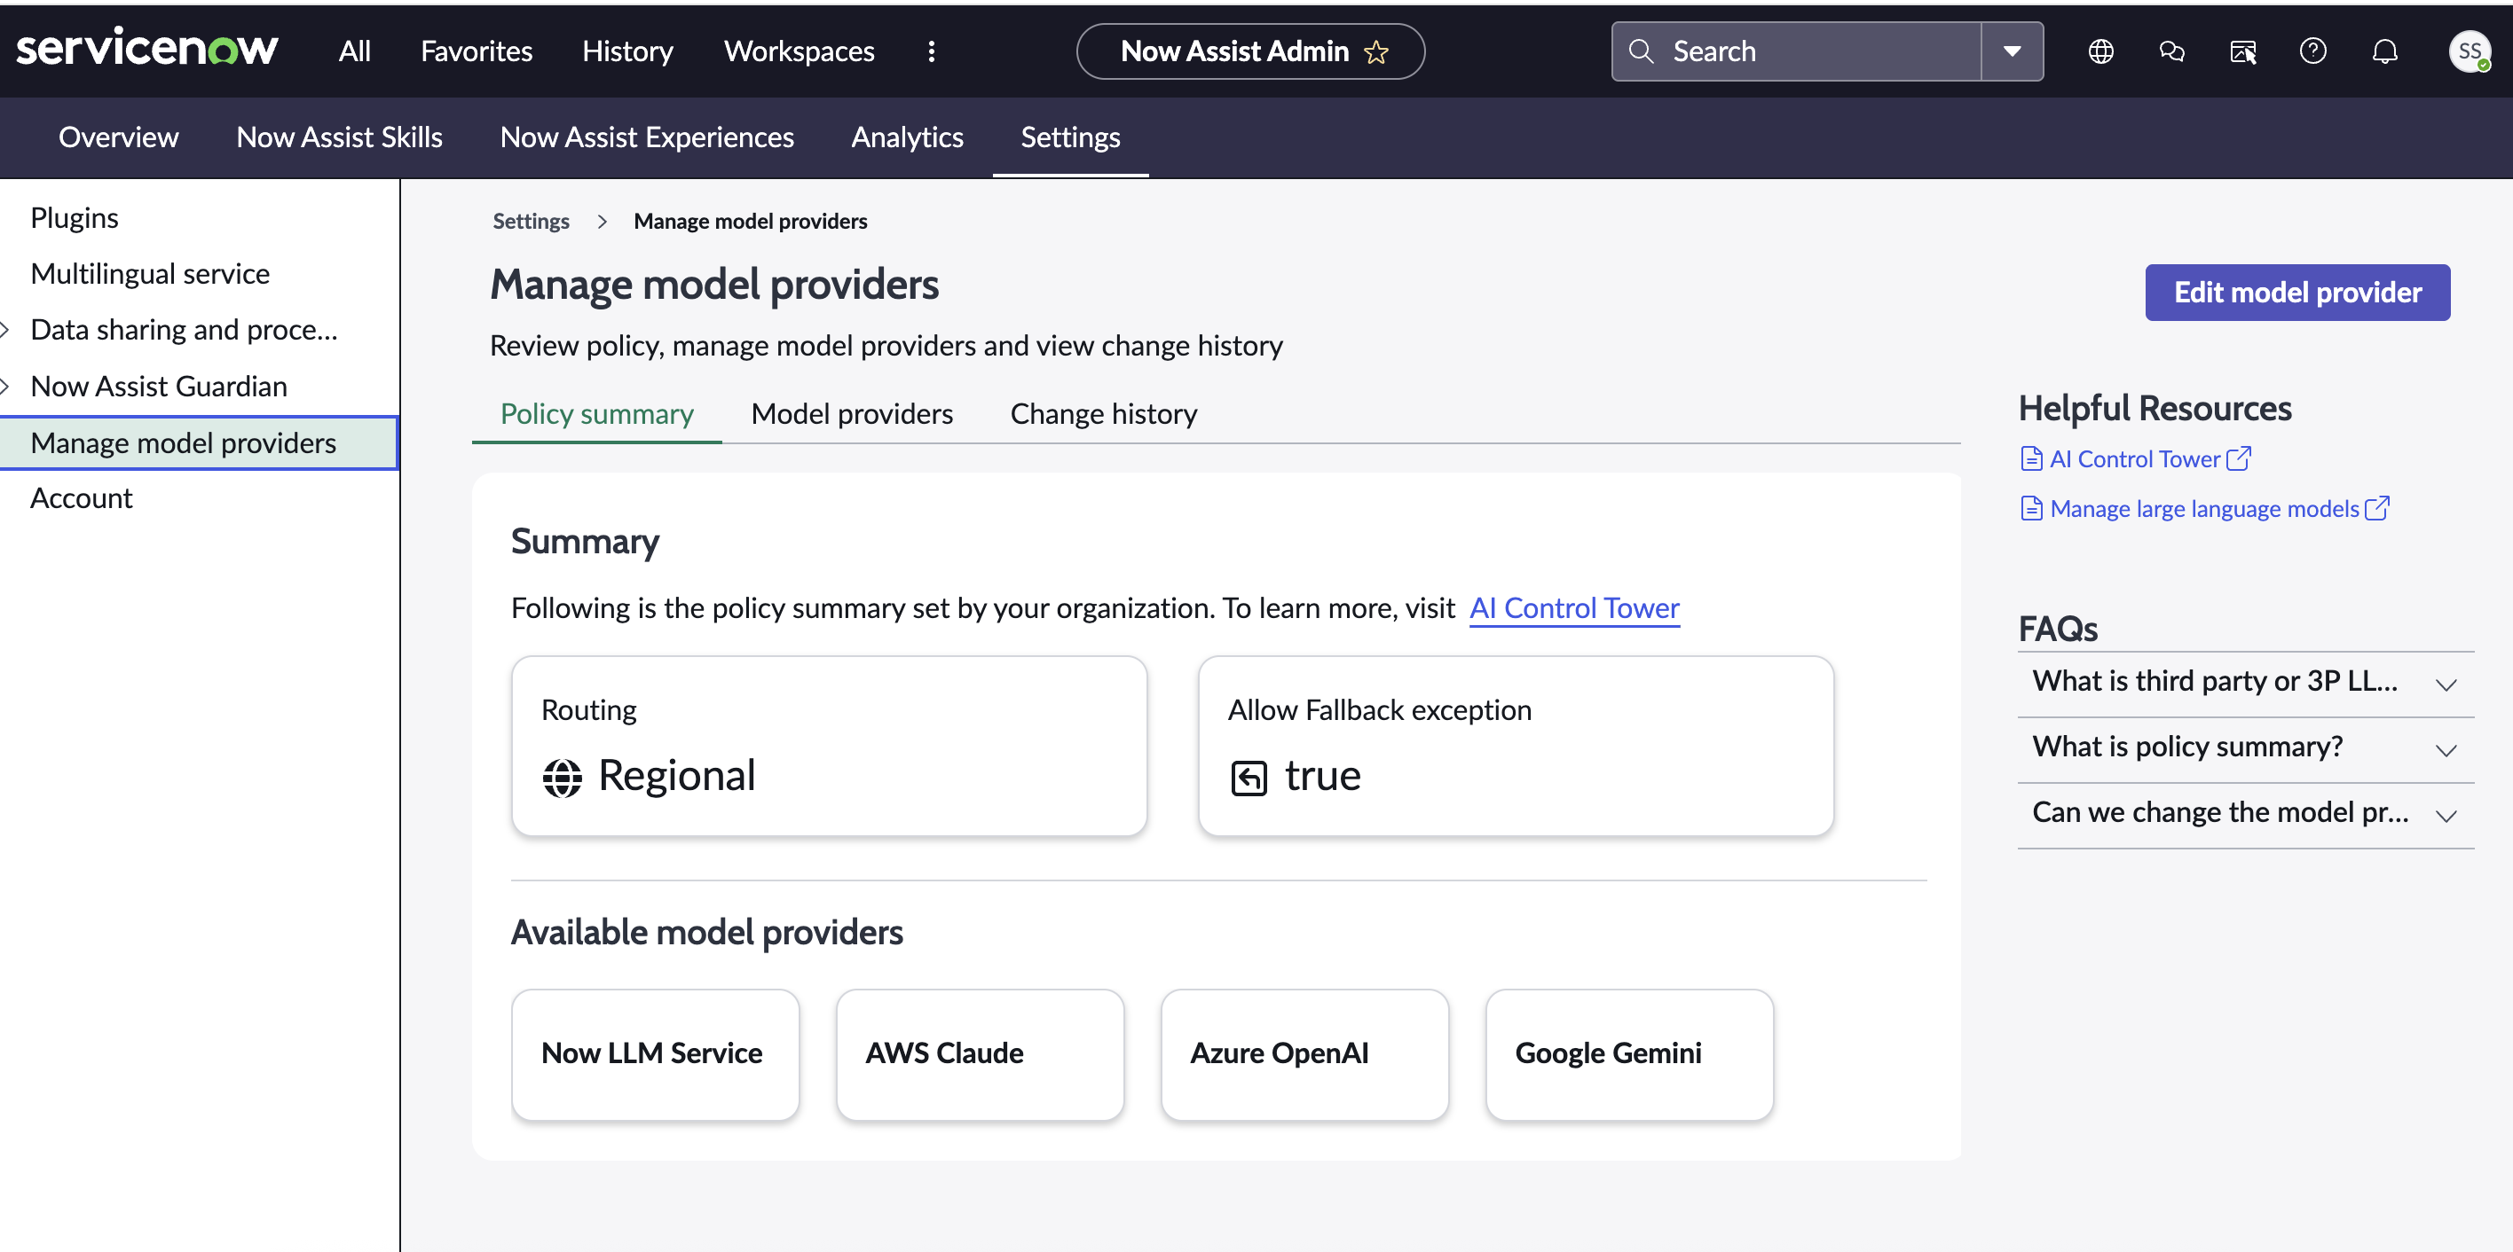Screen dimensions: 2513x1252
Task: Click the 'Manage model providers' breadcrumb text
Action: coord(749,222)
